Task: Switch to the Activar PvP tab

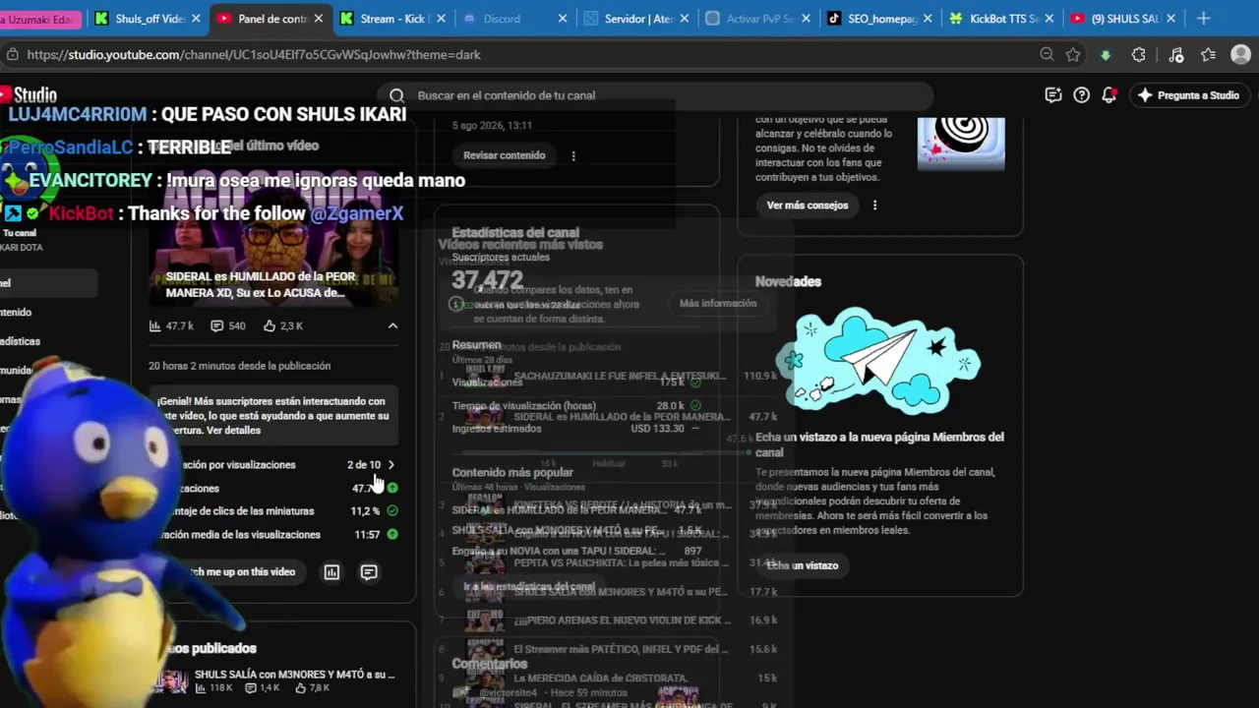Action: tap(758, 19)
